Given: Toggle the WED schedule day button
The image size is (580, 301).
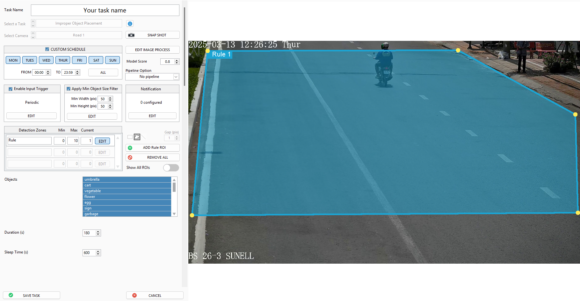Looking at the screenshot, I should pos(46,60).
